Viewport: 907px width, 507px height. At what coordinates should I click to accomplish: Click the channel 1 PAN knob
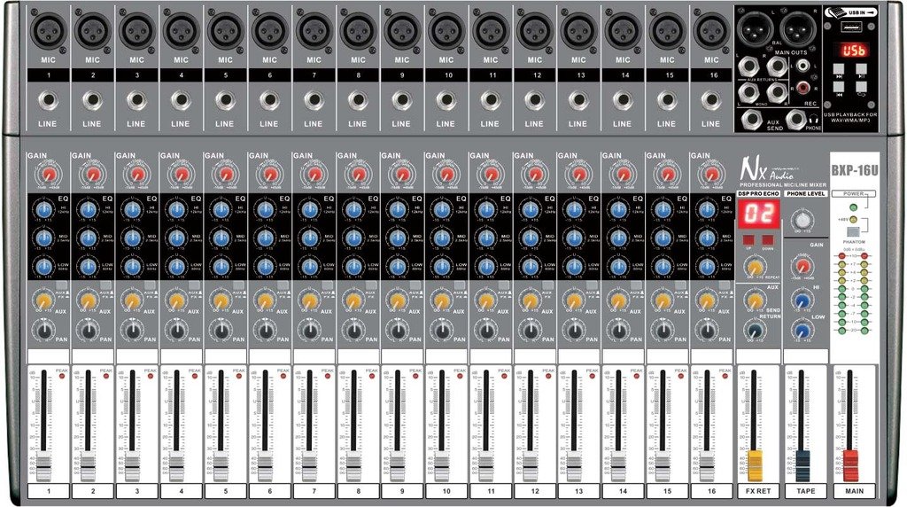pyautogui.click(x=44, y=331)
